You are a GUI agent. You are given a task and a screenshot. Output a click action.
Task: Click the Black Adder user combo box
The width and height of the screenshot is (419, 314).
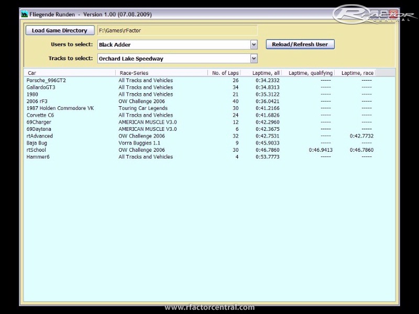(x=173, y=45)
